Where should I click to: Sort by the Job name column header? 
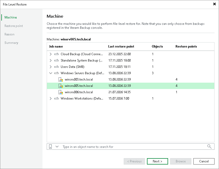click(56, 46)
